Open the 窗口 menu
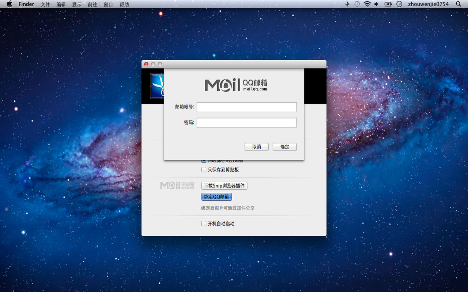The width and height of the screenshot is (468, 292). (108, 4)
